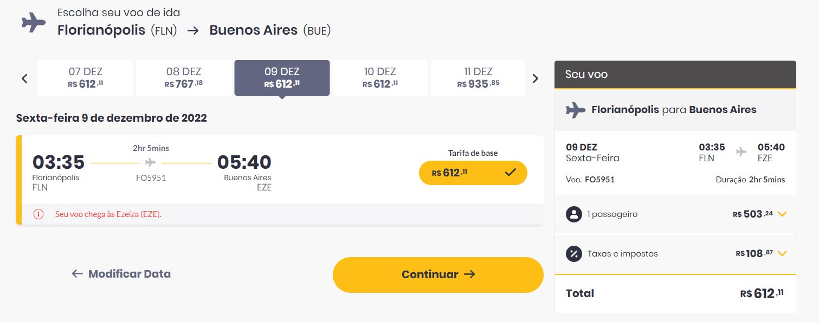This screenshot has width=819, height=322.
Task: Select the 10 DEZ date tab
Action: [380, 78]
